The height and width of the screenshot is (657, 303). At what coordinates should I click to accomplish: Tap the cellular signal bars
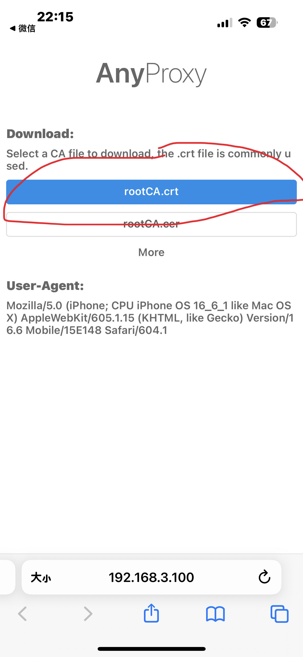point(225,23)
